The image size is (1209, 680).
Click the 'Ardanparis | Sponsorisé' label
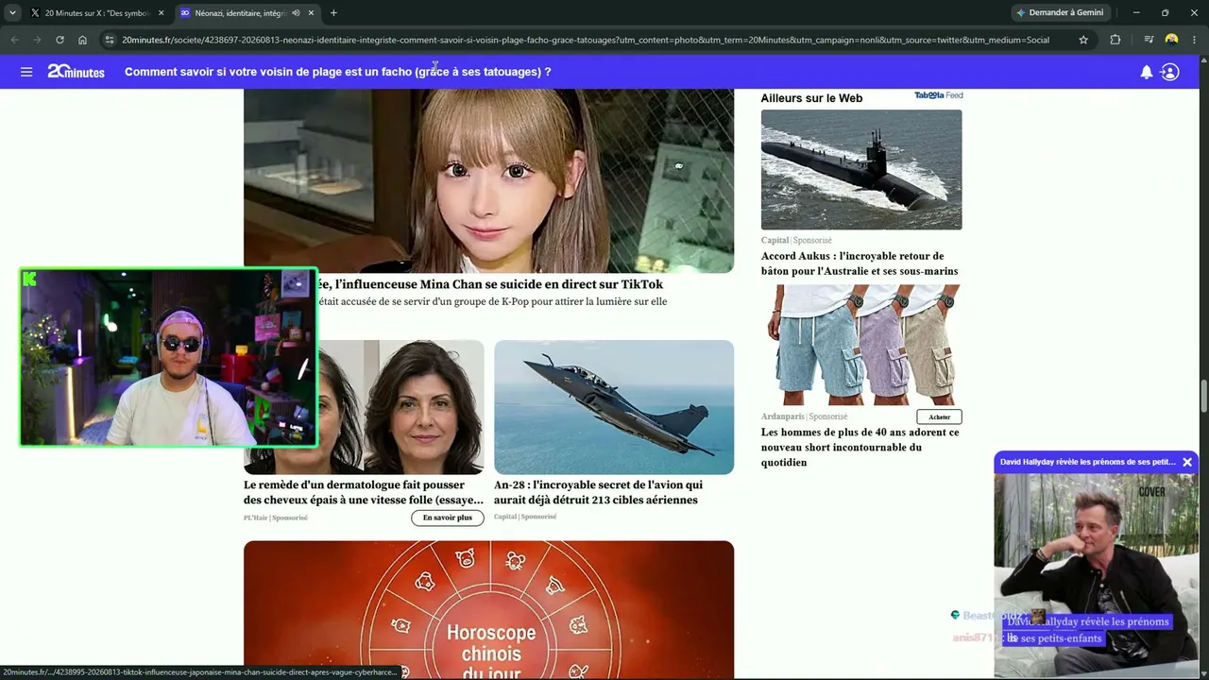(x=804, y=416)
